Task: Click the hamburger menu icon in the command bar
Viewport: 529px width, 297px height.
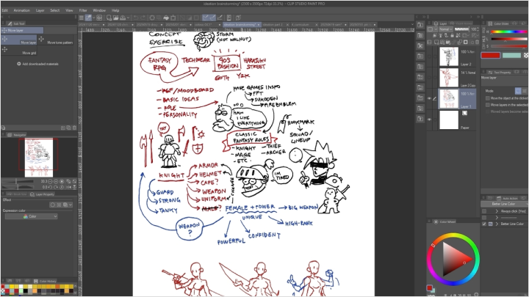Action: coord(81,18)
